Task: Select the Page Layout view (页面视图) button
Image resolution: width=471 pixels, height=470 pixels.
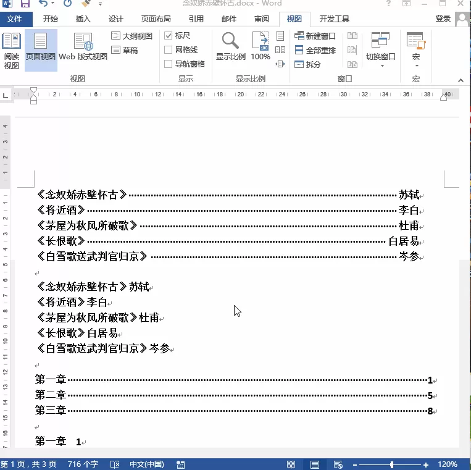Action: coord(41,51)
